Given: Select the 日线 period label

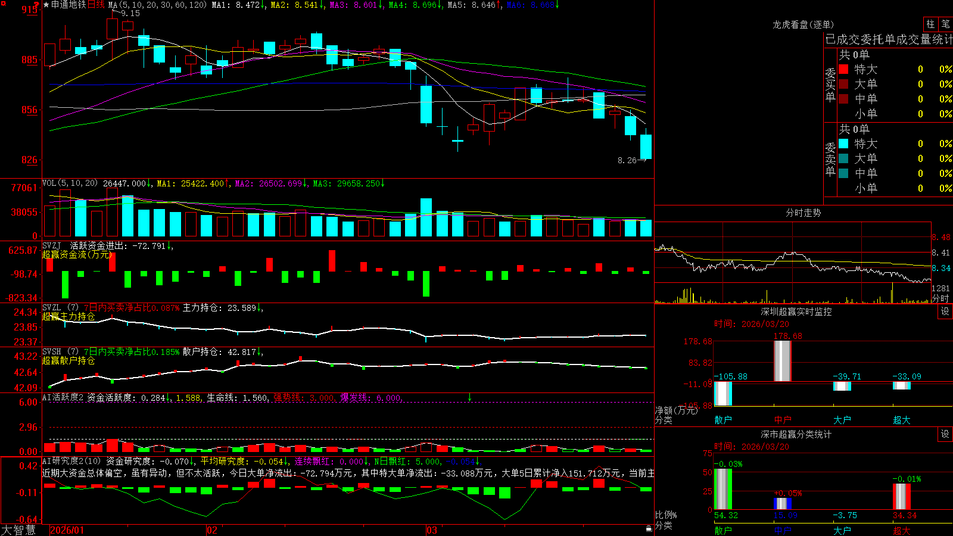Looking at the screenshot, I should pyautogui.click(x=95, y=5).
